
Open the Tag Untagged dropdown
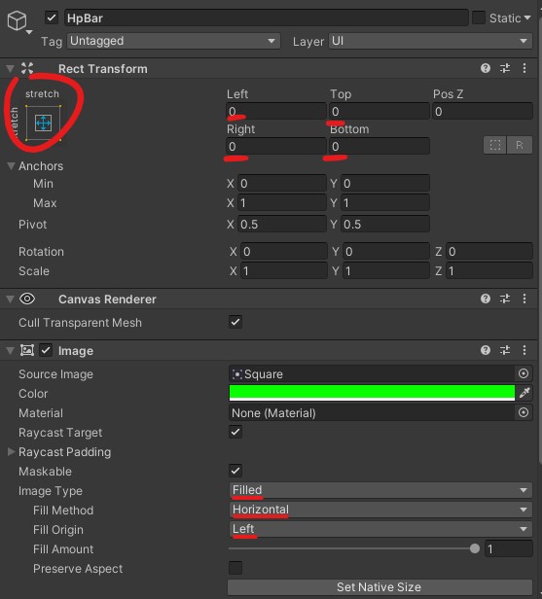(x=173, y=41)
